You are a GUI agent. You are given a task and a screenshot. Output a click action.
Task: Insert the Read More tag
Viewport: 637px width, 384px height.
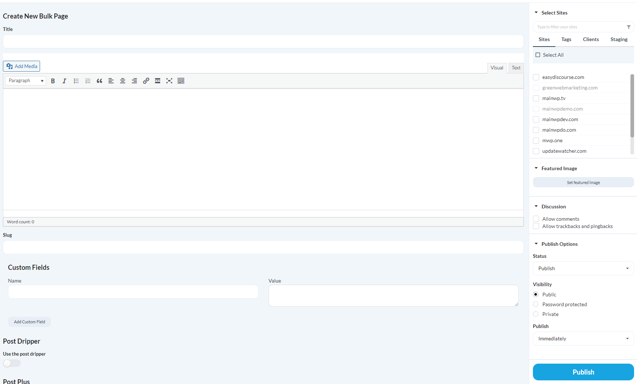158,81
